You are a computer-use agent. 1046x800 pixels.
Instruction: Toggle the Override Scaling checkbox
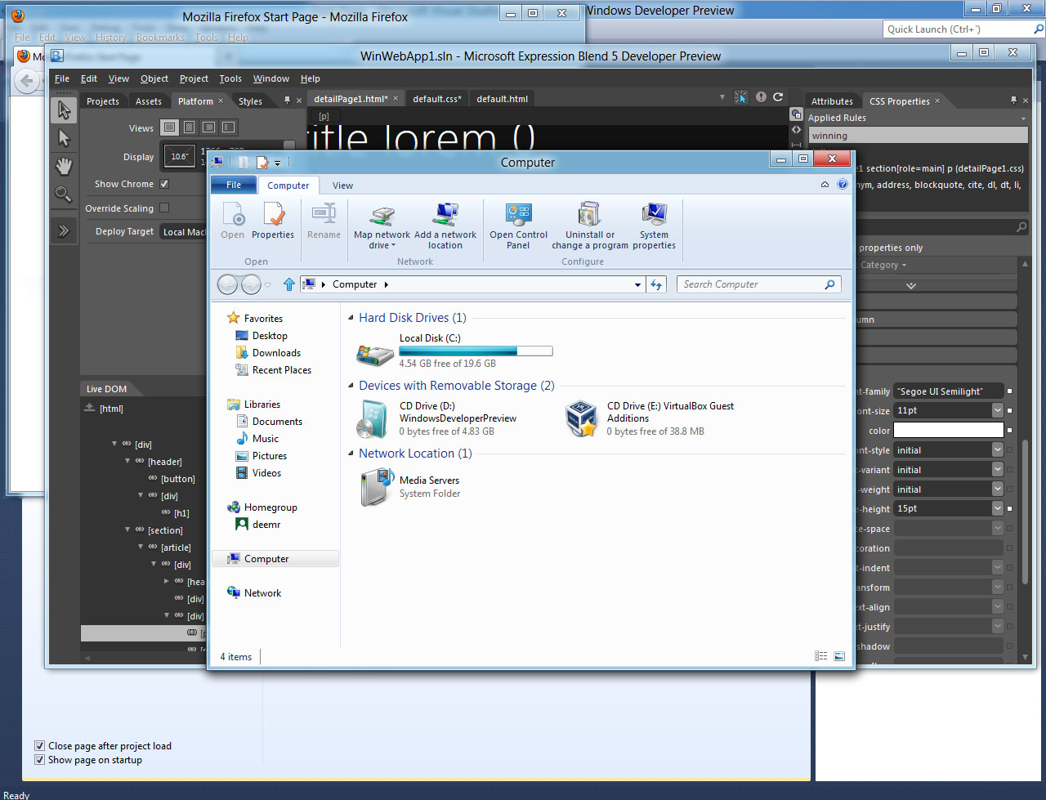pyautogui.click(x=164, y=208)
